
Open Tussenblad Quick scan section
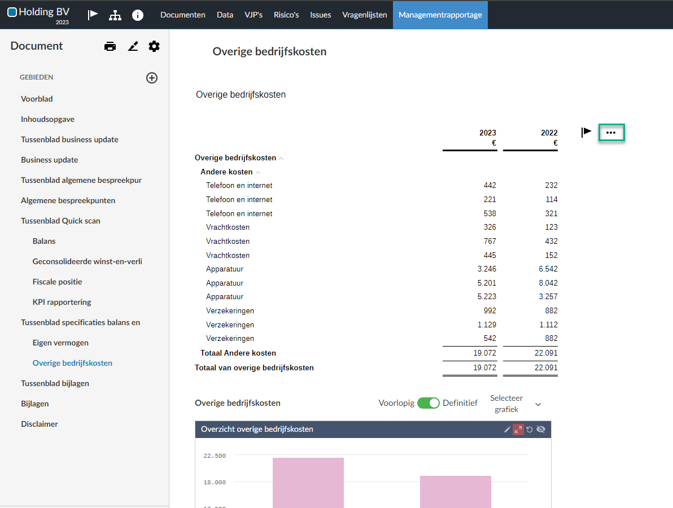[x=60, y=221]
